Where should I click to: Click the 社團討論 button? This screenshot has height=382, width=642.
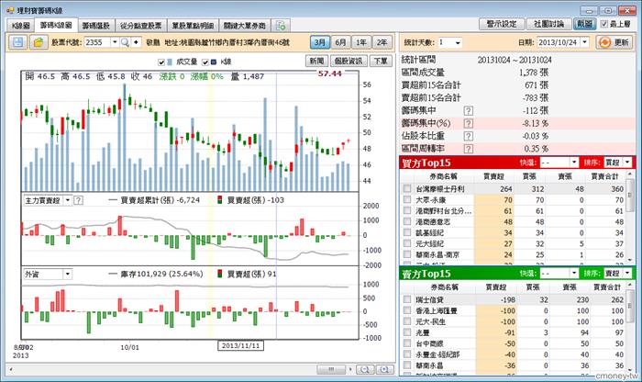(x=548, y=24)
